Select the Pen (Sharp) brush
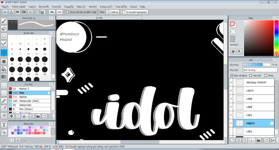 [x=30, y=109]
